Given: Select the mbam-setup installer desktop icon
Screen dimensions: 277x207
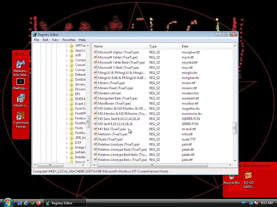Looking at the screenshot, I should (21, 101).
